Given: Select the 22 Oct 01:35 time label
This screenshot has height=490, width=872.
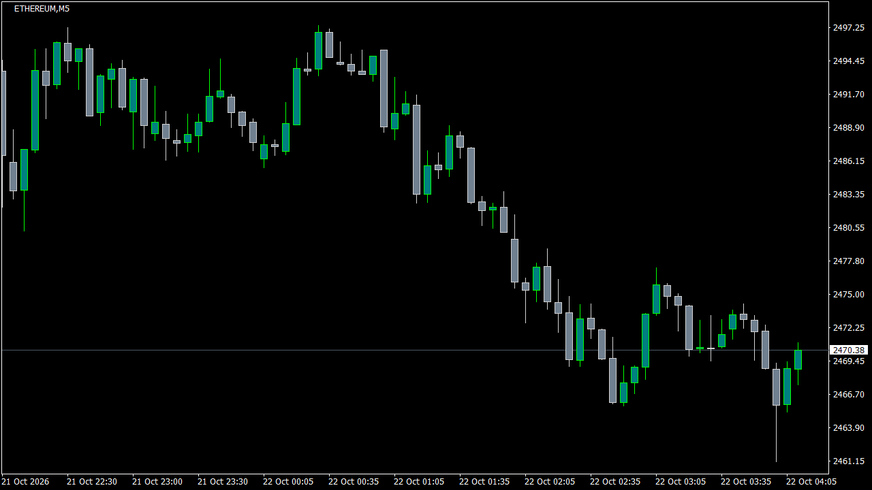Looking at the screenshot, I should [x=484, y=482].
